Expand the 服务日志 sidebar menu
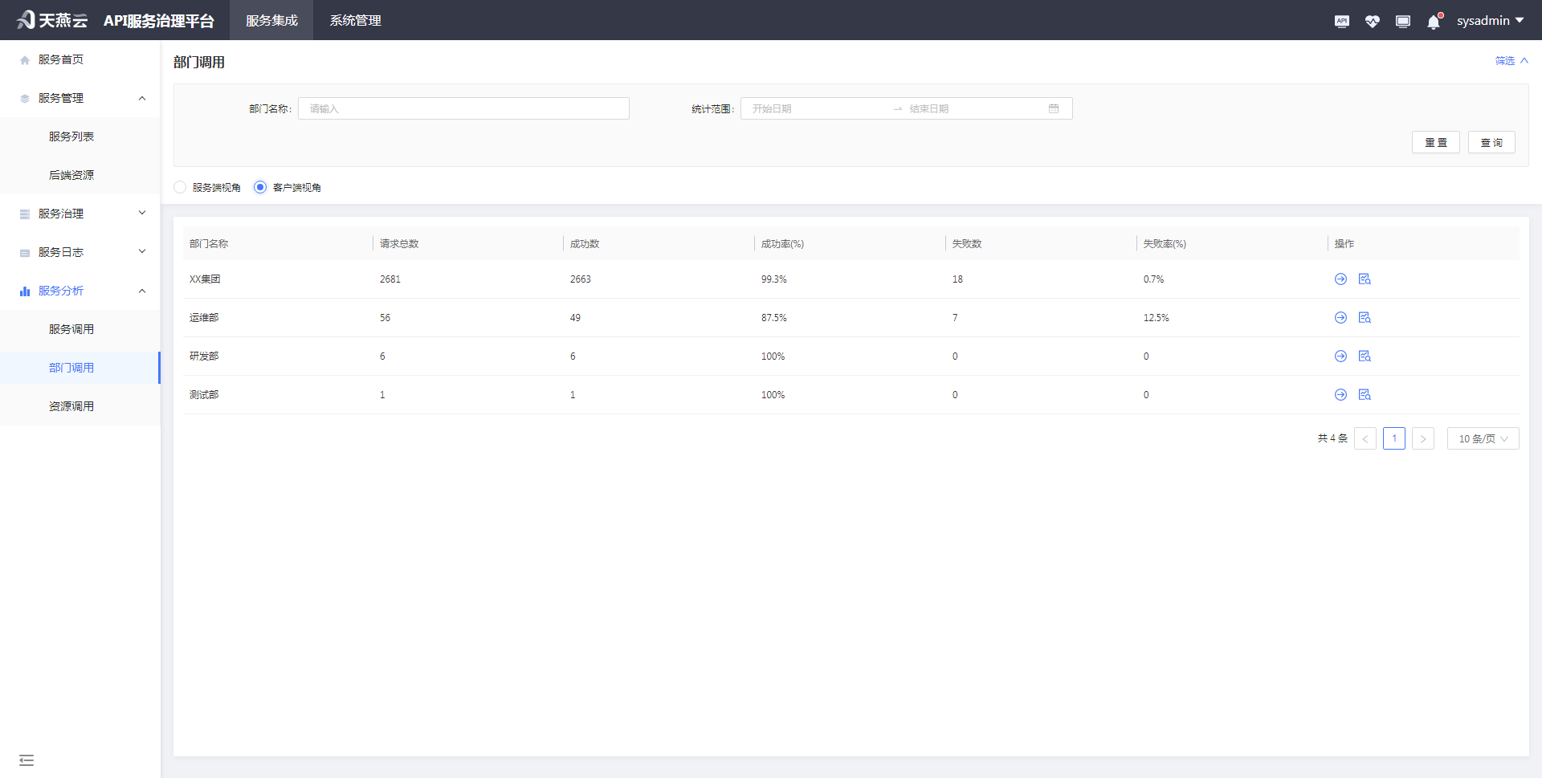 pos(80,252)
